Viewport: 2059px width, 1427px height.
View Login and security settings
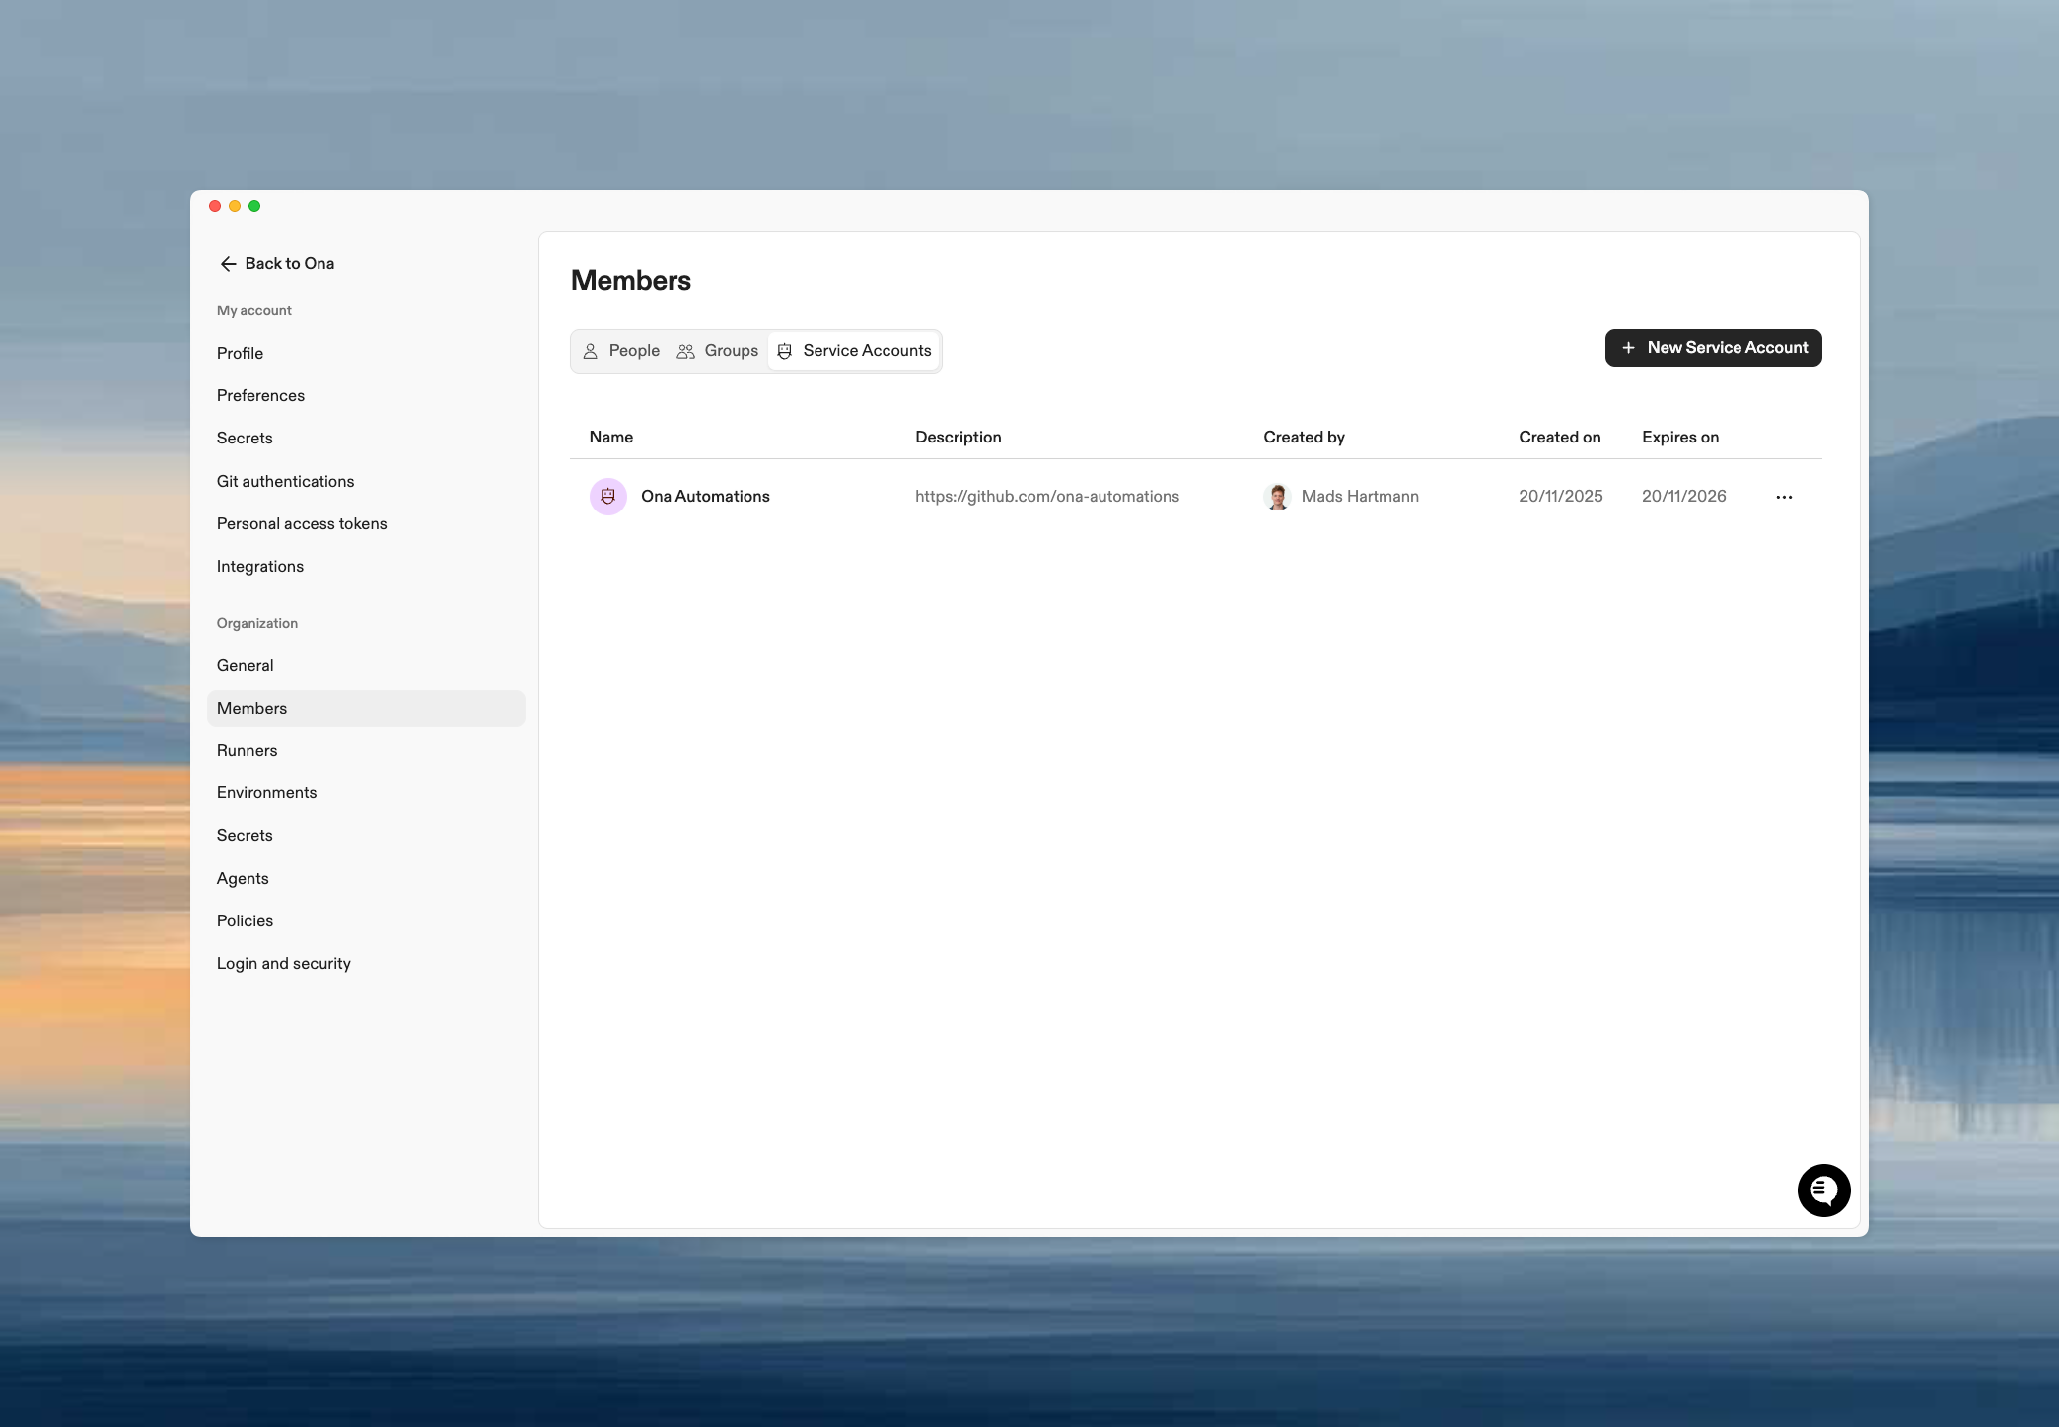point(283,963)
